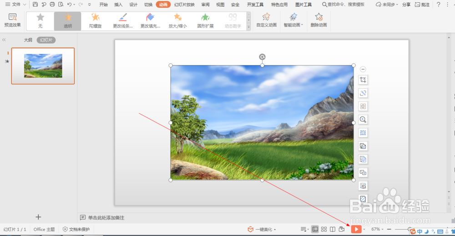
Task: Select the 陀螺旋 spin animation effect
Action: coord(95,21)
